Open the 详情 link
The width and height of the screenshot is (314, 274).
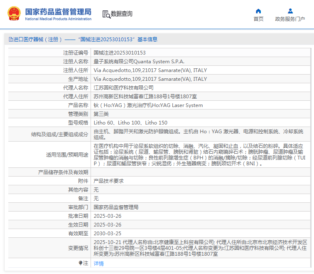click(x=98, y=264)
